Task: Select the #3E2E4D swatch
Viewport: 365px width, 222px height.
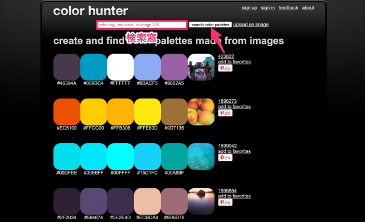Action: pyautogui.click(x=120, y=201)
